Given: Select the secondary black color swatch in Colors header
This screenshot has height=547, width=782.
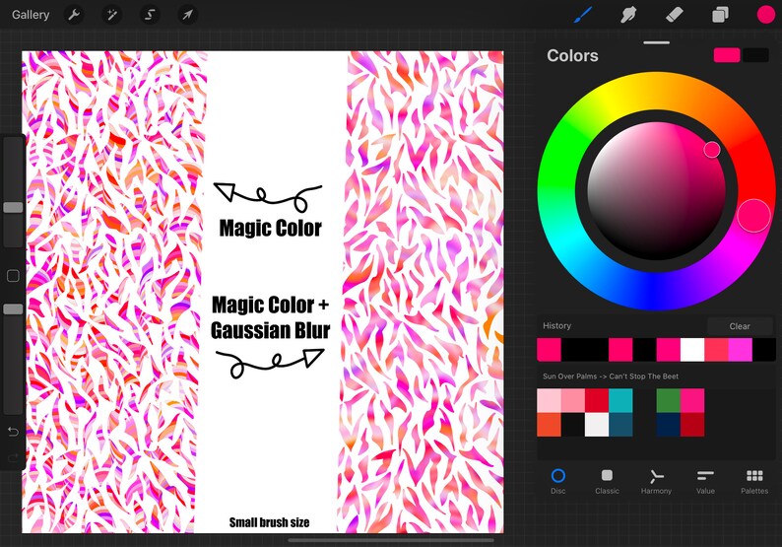Looking at the screenshot, I should [755, 55].
